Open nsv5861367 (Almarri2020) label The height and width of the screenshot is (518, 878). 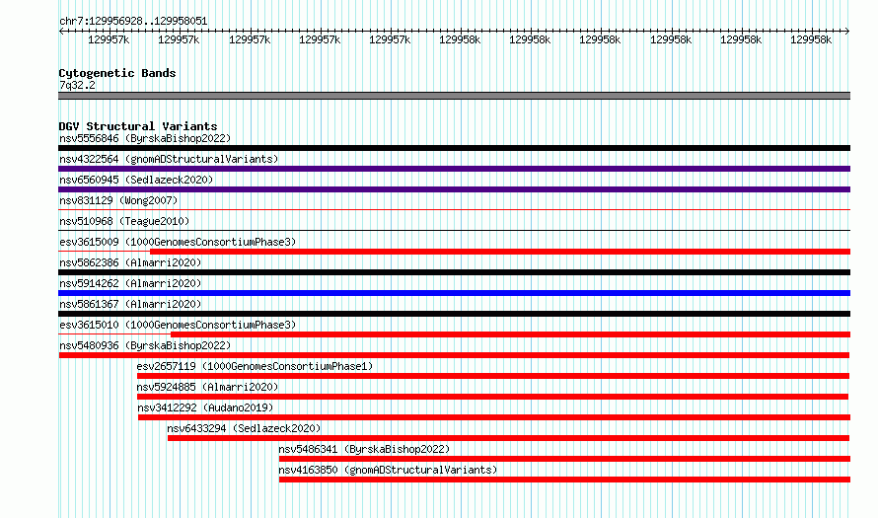(130, 304)
